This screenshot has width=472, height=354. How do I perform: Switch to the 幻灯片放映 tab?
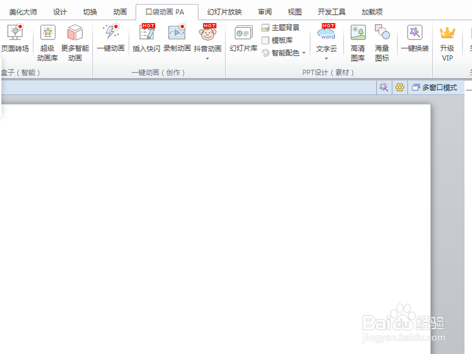225,12
